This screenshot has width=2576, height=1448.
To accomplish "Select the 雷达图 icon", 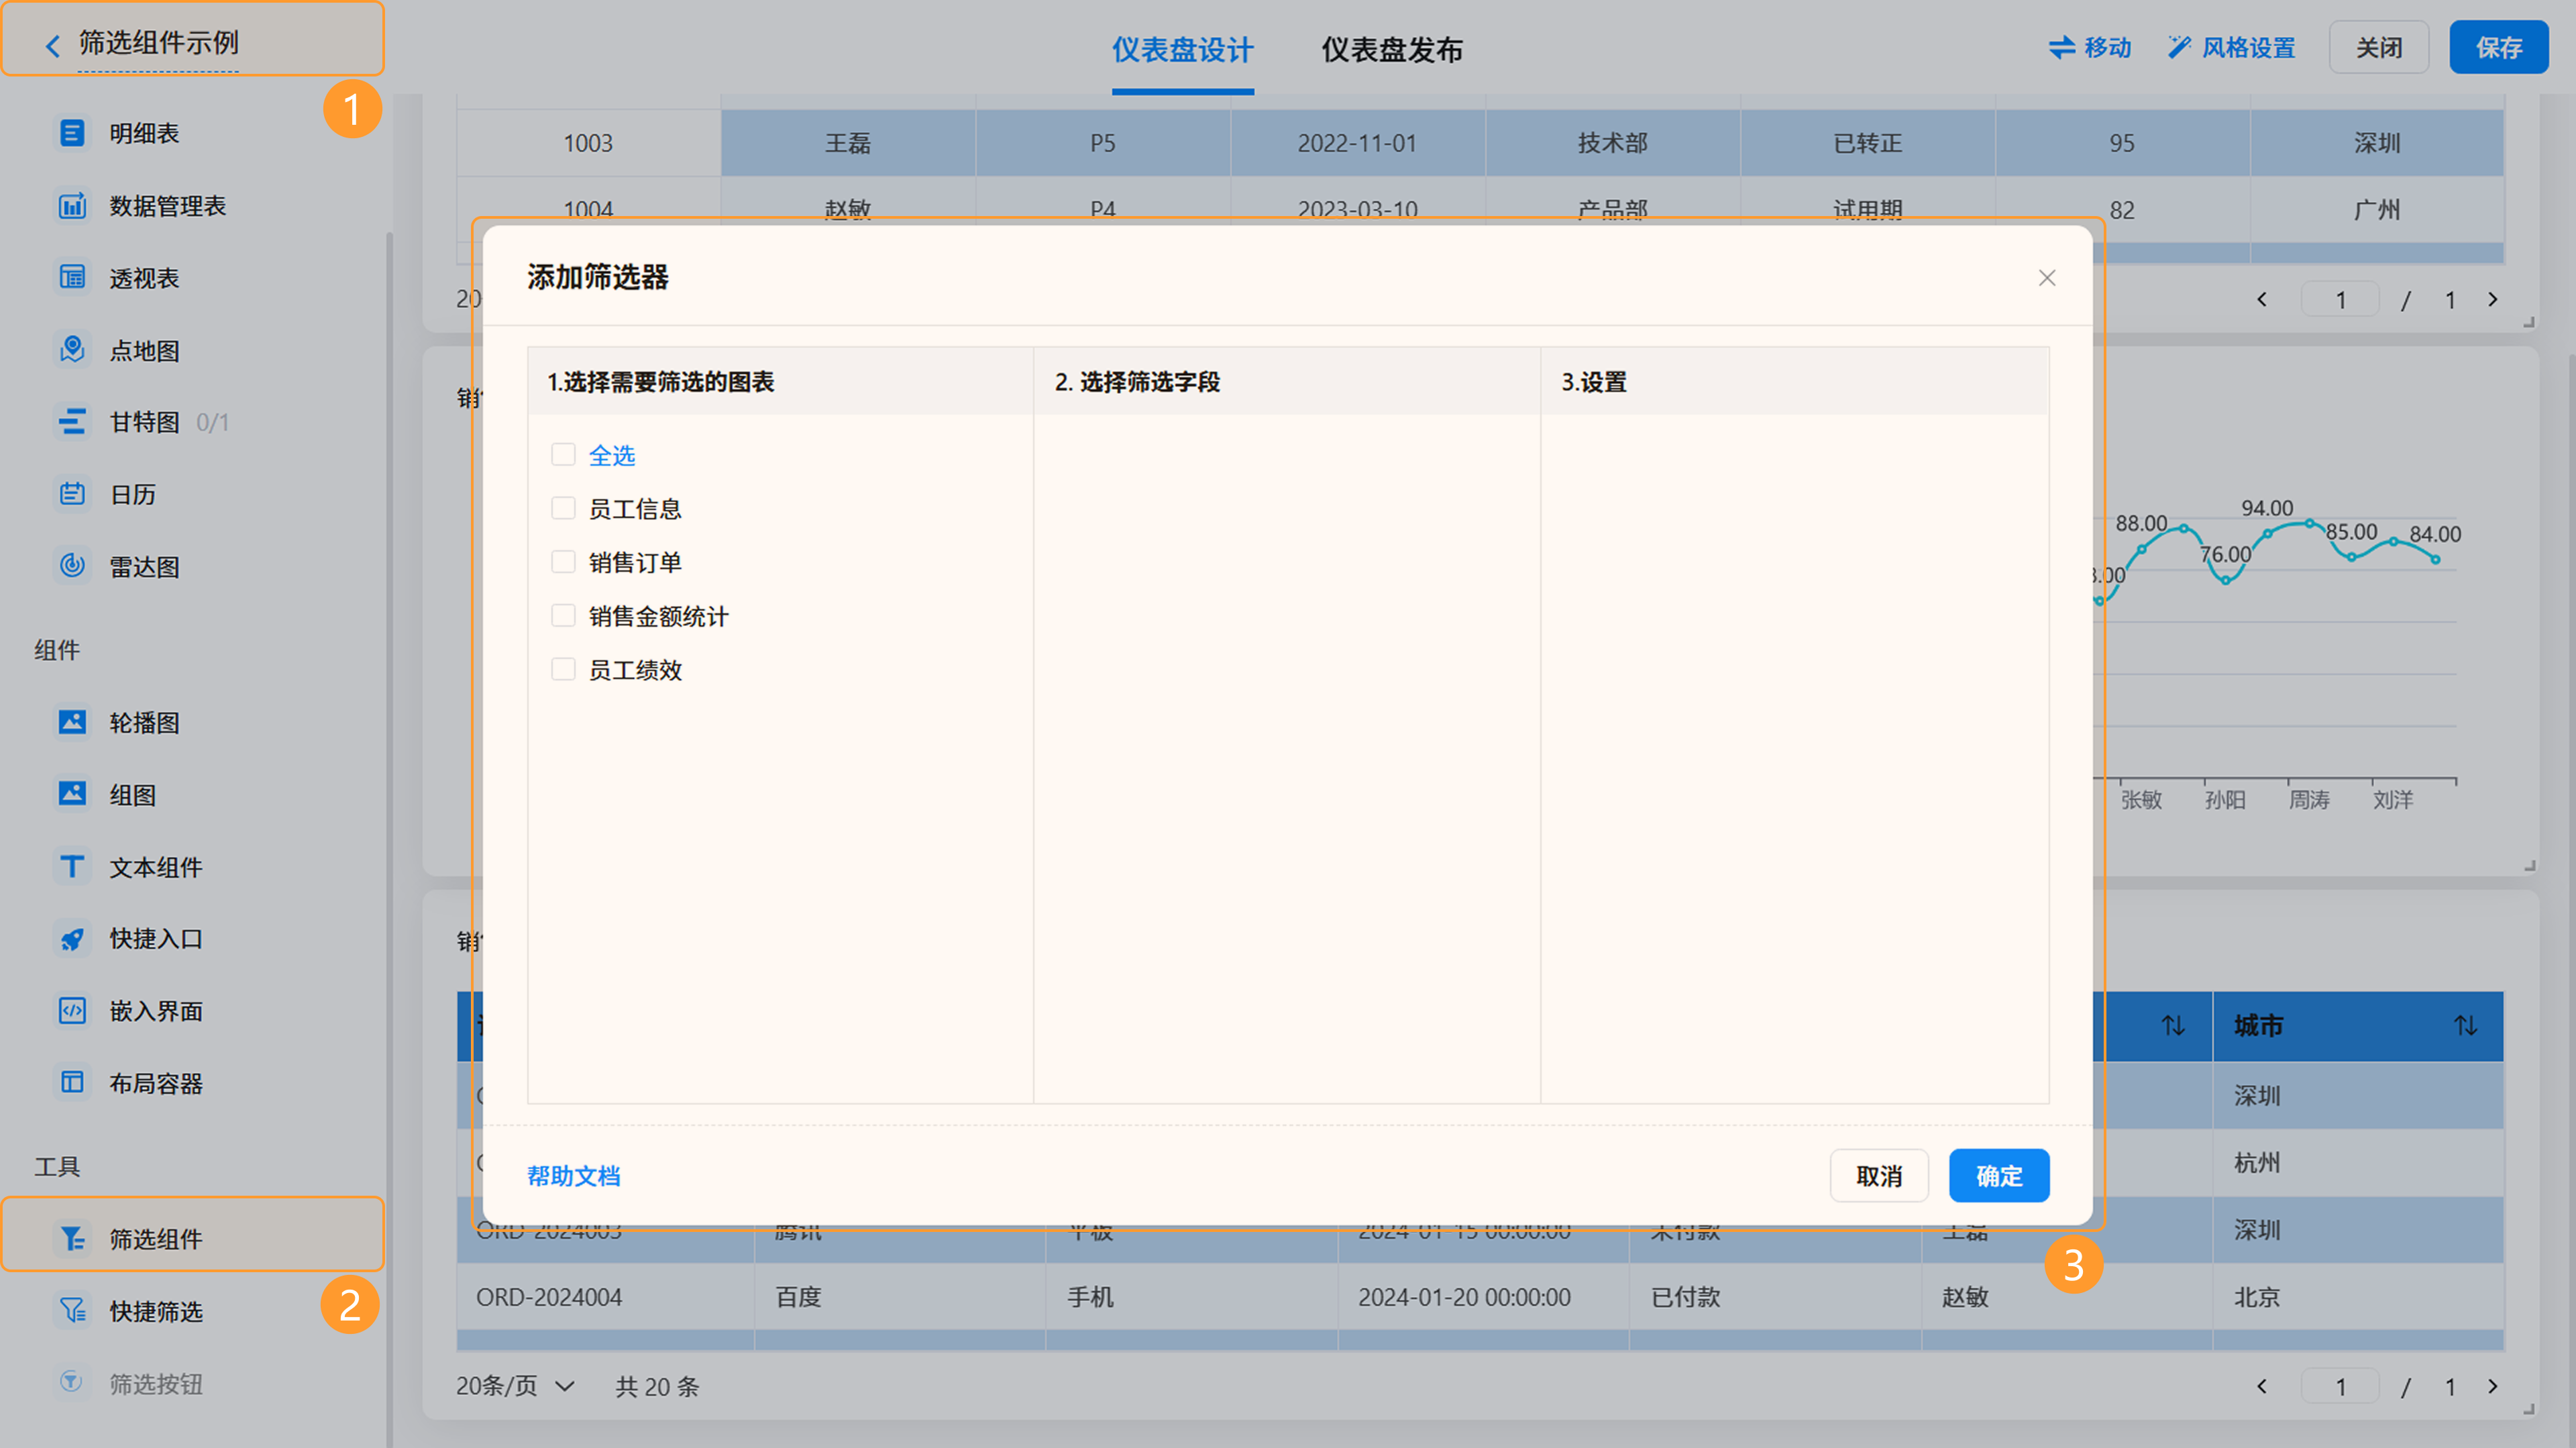I will 72,566.
